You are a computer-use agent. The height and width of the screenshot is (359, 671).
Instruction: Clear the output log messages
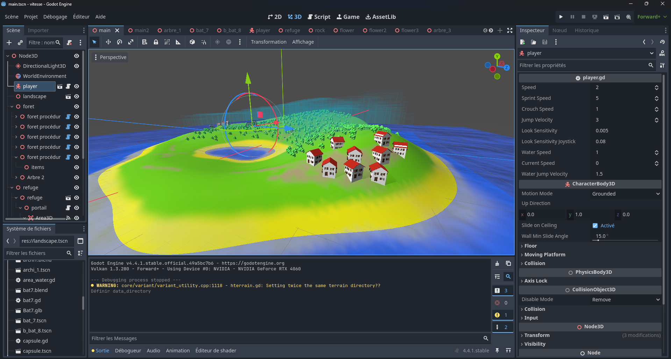(x=497, y=264)
